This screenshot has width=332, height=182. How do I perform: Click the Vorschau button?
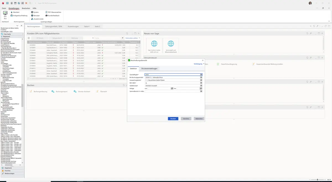coord(186,119)
